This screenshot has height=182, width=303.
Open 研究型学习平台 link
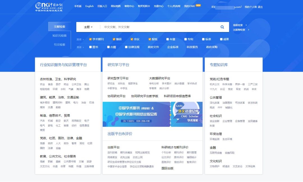click(118, 78)
